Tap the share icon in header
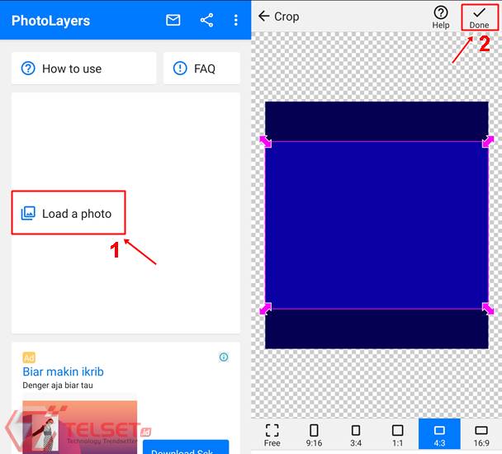This screenshot has height=454, width=502. click(206, 20)
